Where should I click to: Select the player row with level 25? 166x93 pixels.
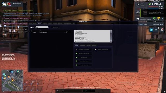50,33
